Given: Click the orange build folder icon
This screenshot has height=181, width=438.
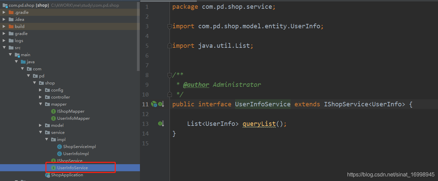Looking at the screenshot, I should tap(11, 27).
